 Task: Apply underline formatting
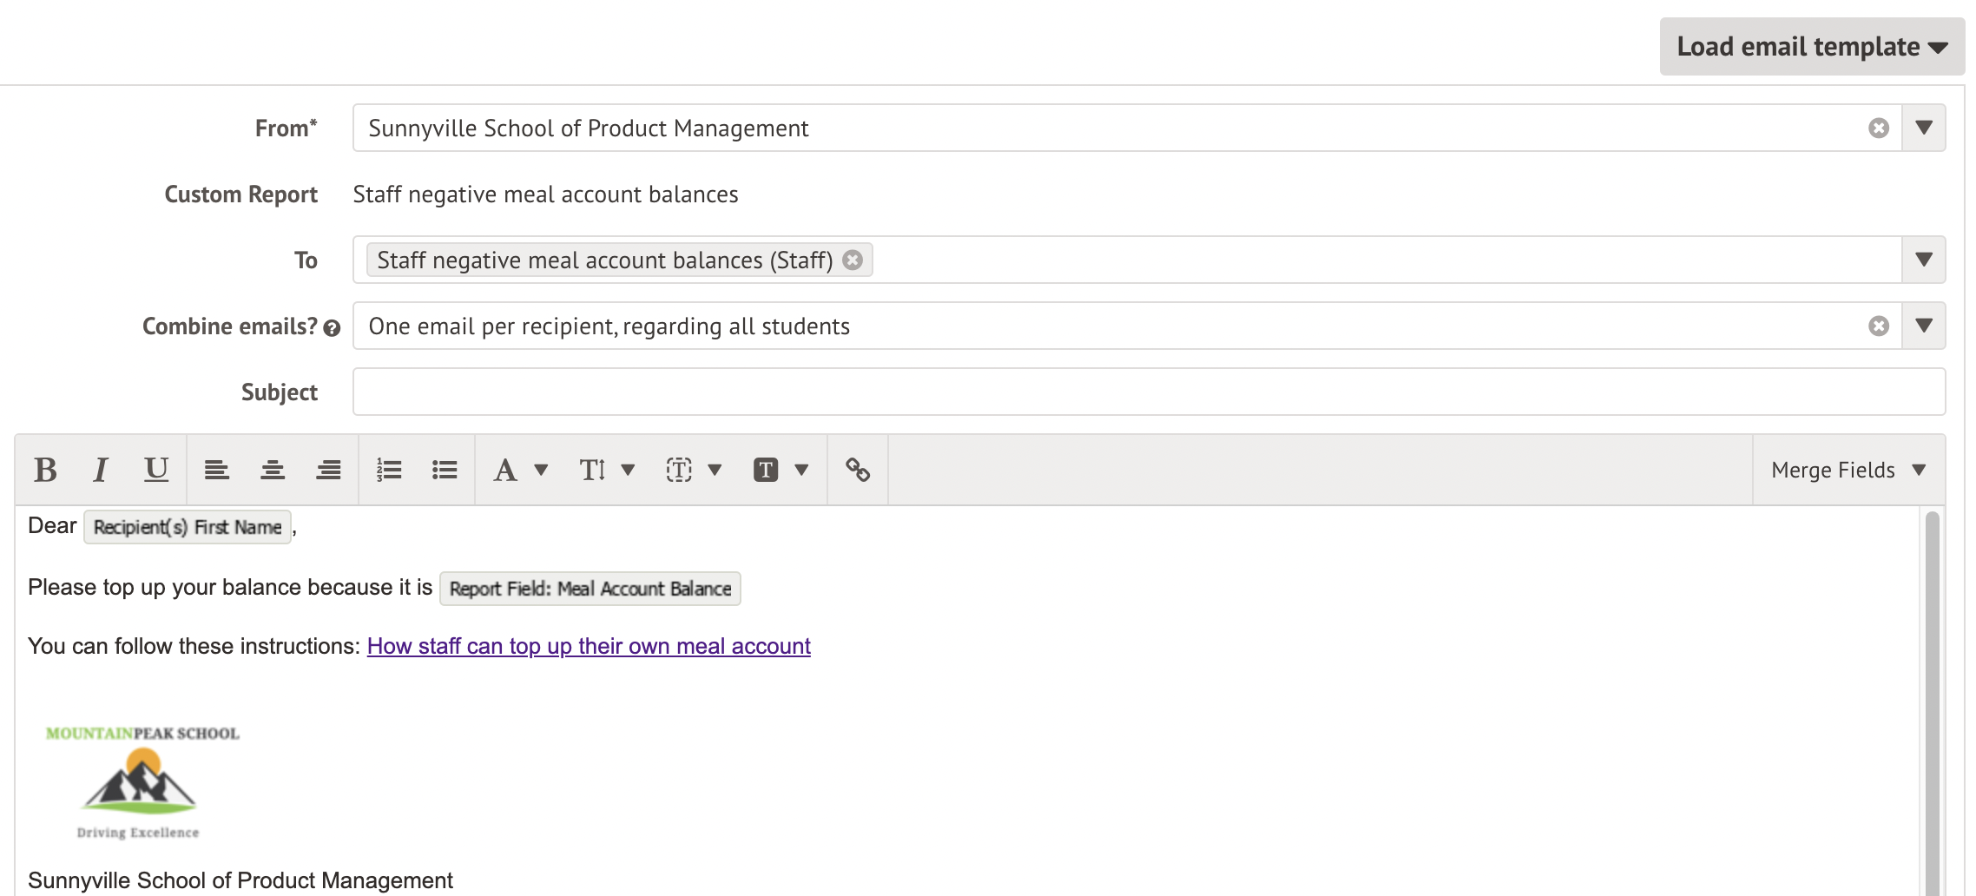pos(155,469)
